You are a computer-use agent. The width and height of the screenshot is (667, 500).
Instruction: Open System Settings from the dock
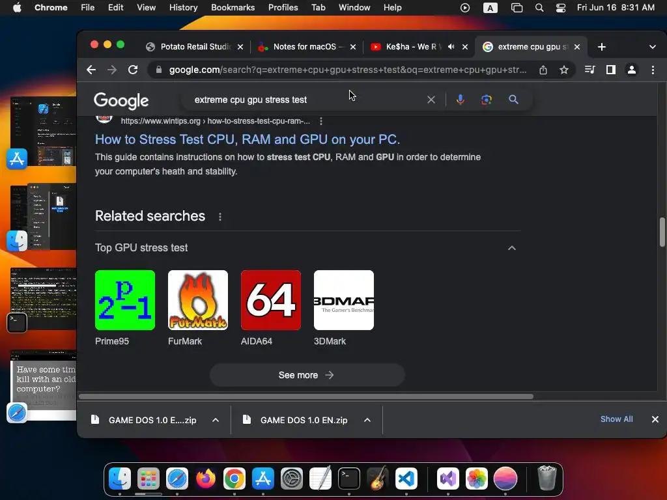pos(292,479)
